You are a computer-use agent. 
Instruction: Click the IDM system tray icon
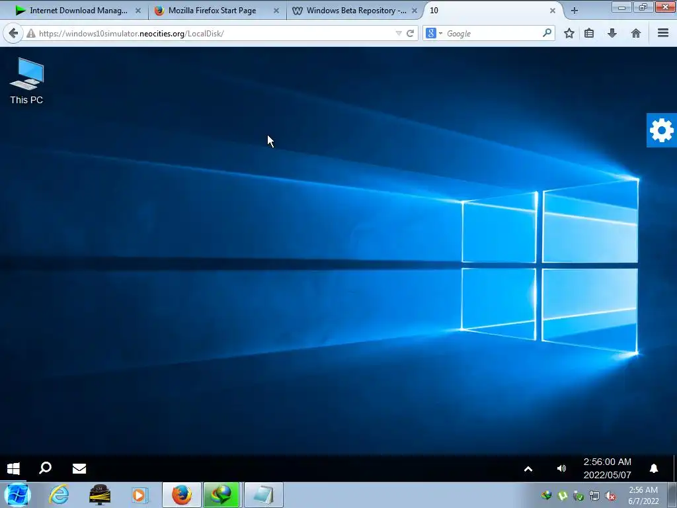click(547, 495)
